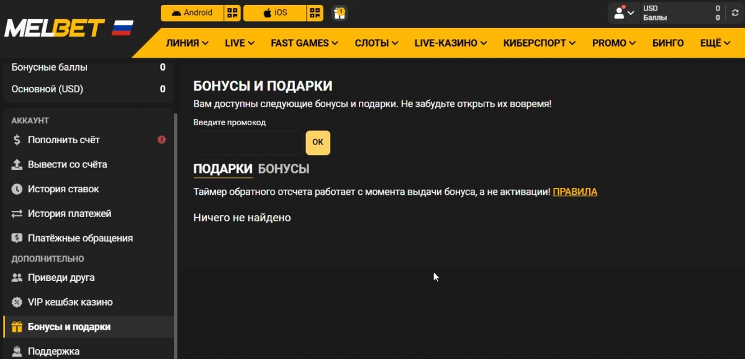The height and width of the screenshot is (359, 745).
Task: Open the СЛОТЫ dropdown menu
Action: pos(376,43)
